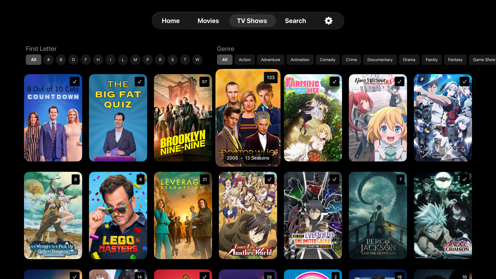This screenshot has width=496, height=279.
Task: Go to the Home tab
Action: [171, 21]
